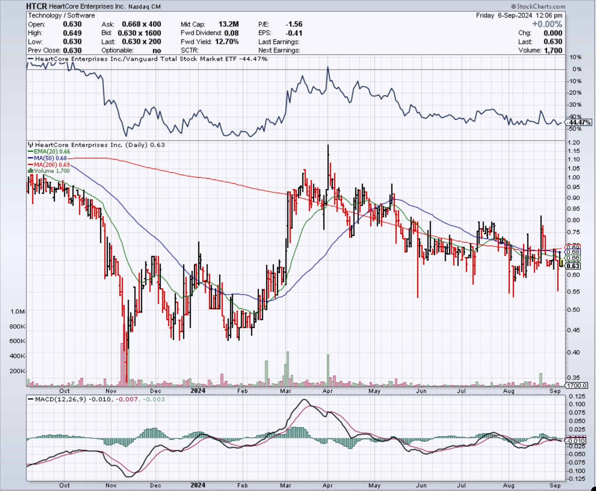Image resolution: width=596 pixels, height=491 pixels.
Task: Click the SCTR label
Action: tap(190, 51)
